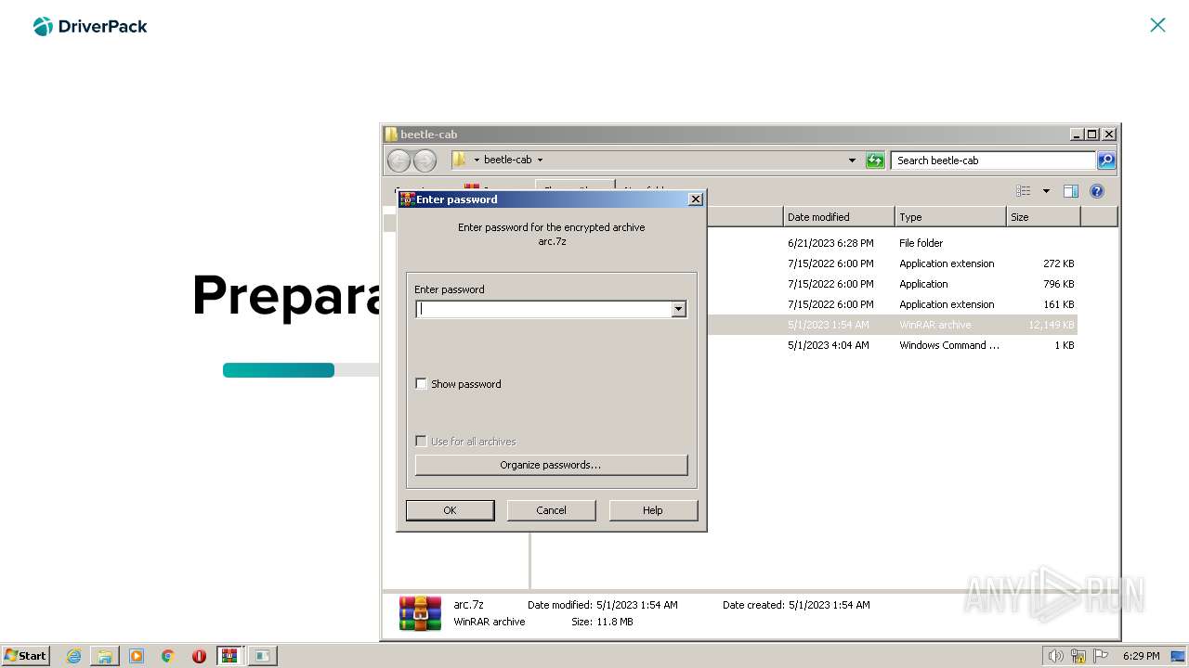Screen dimensions: 1189x668
Task: Select the 796 KB Application row
Action: pyautogui.click(x=892, y=284)
